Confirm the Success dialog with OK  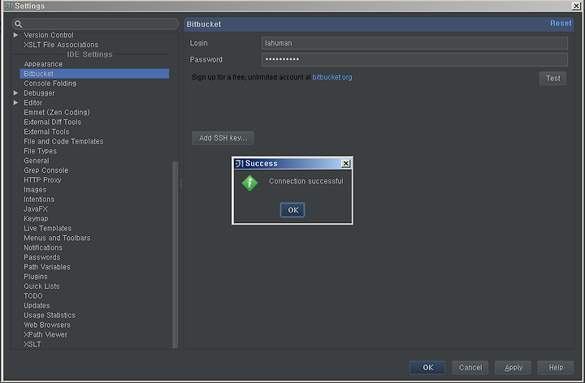(x=292, y=209)
